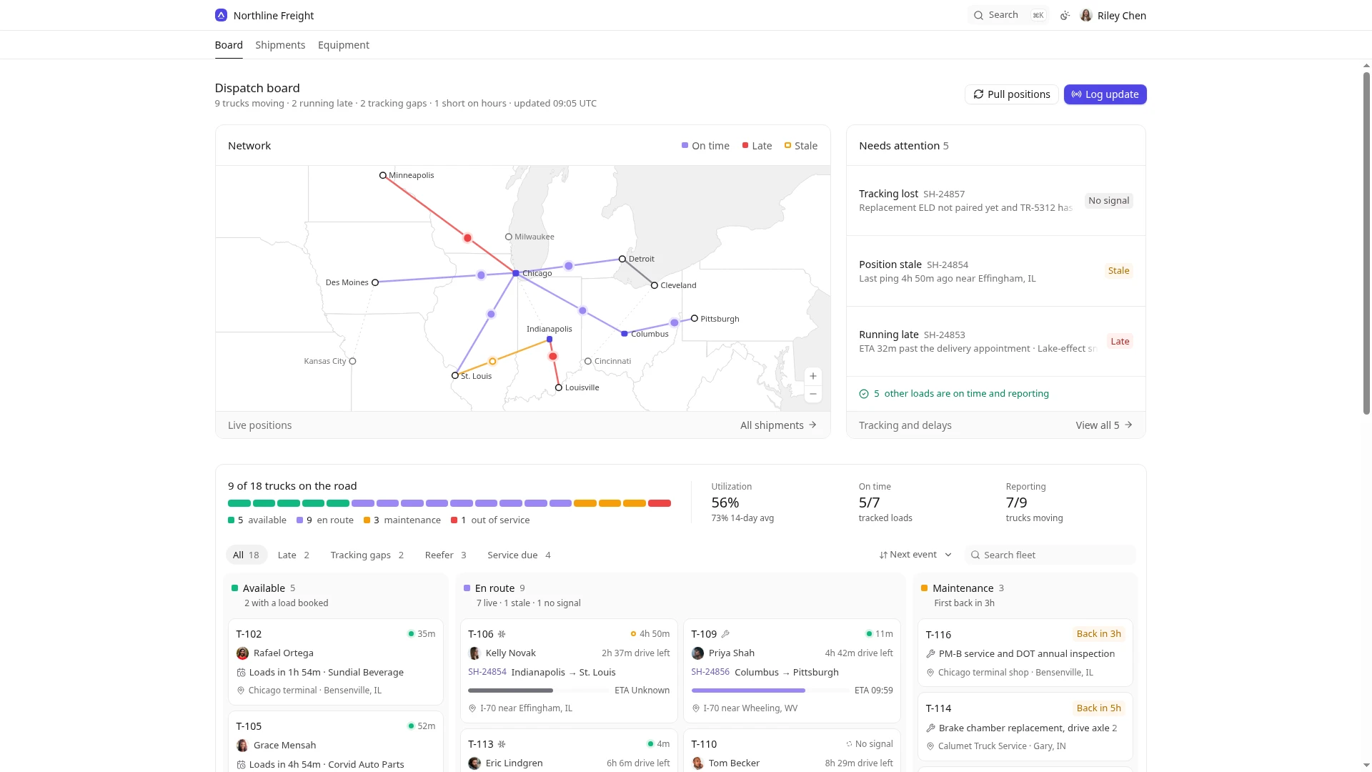Screen dimensions: 1372x772
Task: Click the Log update button
Action: tap(1105, 94)
